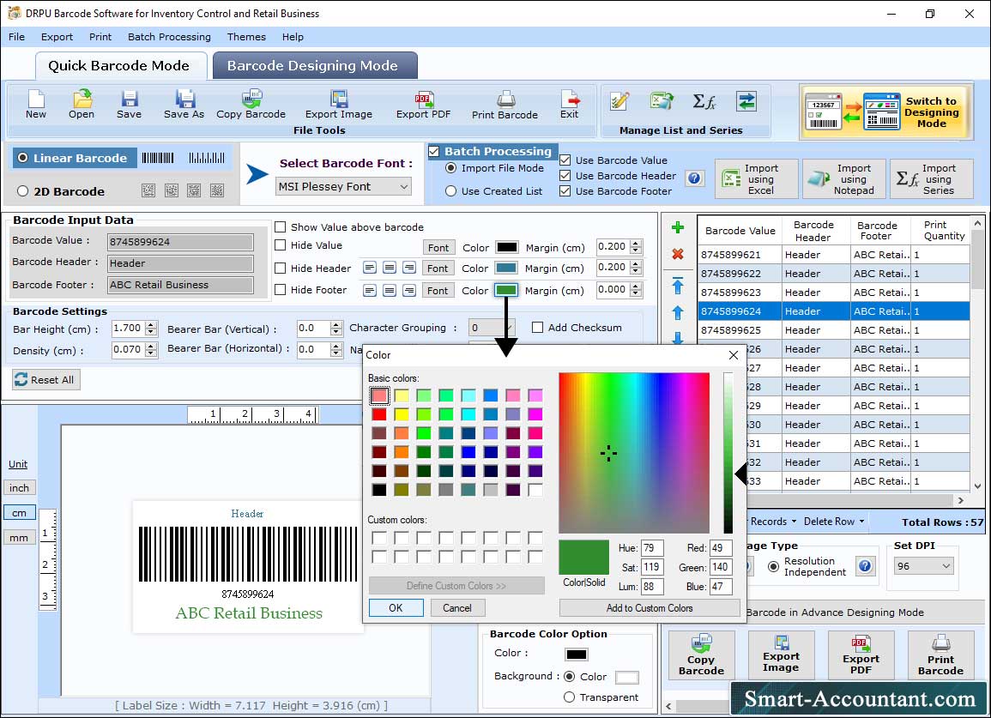This screenshot has width=991, height=718.
Task: Select the inch unit button
Action: (19, 488)
